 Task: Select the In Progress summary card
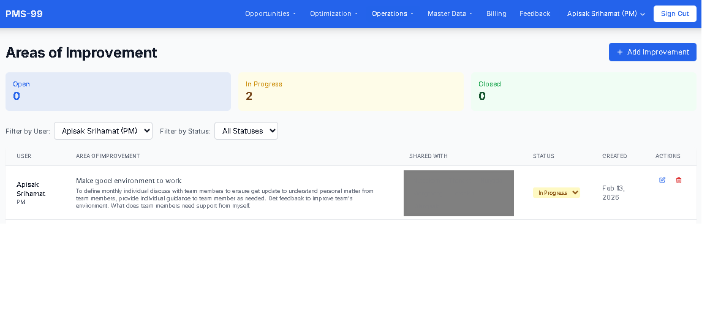coord(351,91)
